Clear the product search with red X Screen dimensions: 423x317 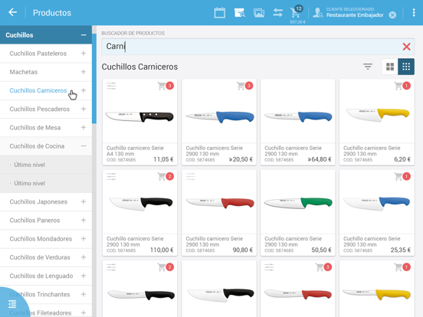tap(406, 47)
